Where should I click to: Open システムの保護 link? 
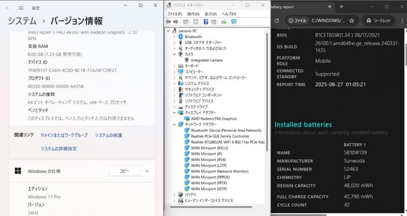coord(109,135)
